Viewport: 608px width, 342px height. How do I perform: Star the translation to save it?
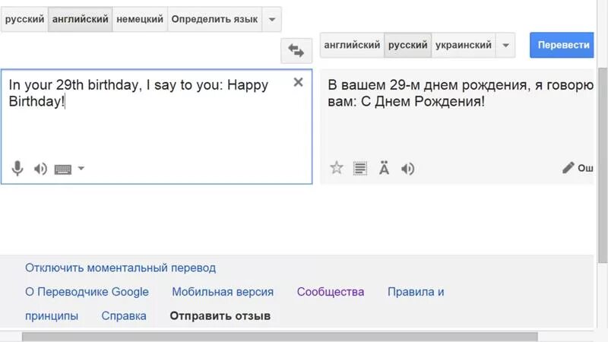point(337,168)
